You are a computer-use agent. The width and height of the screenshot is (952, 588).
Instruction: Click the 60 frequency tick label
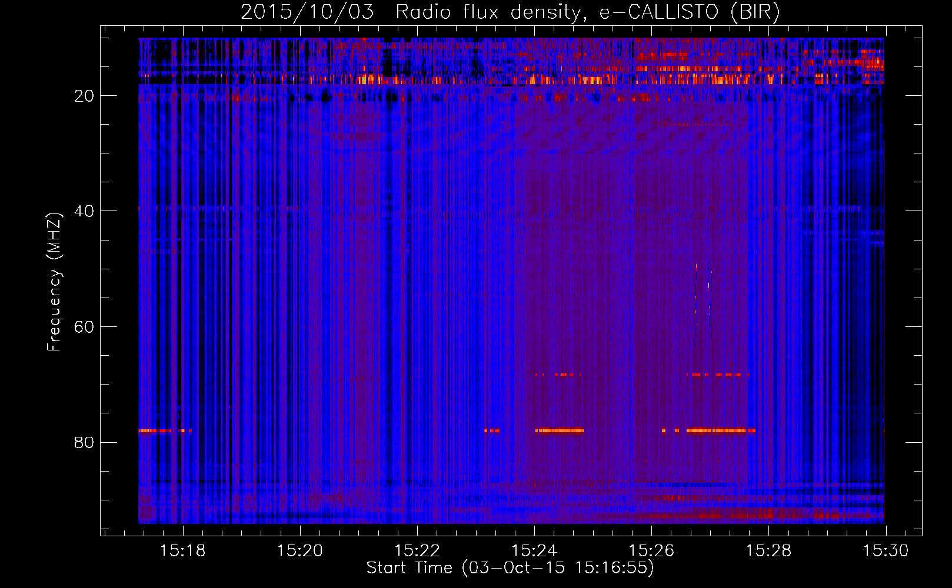click(x=85, y=327)
